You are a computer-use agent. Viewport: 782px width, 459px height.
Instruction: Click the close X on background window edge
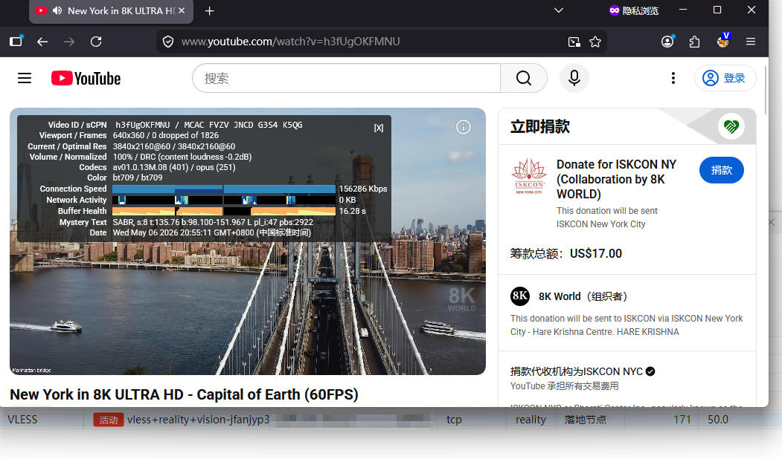click(x=772, y=222)
